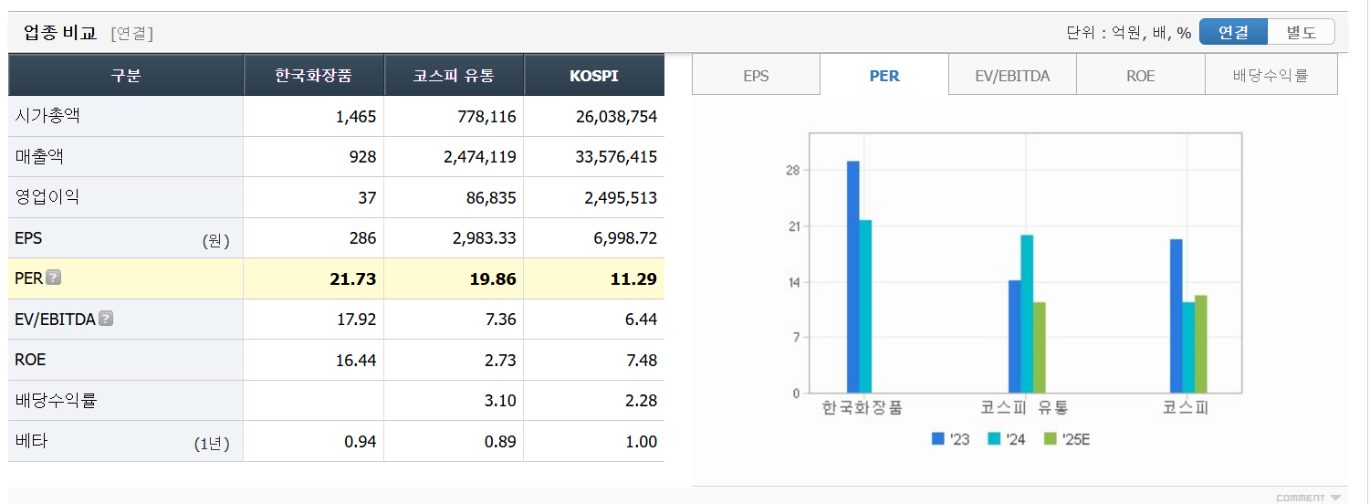The width and height of the screenshot is (1370, 504).
Task: Click ROE value 7.48
Action: pyautogui.click(x=642, y=360)
